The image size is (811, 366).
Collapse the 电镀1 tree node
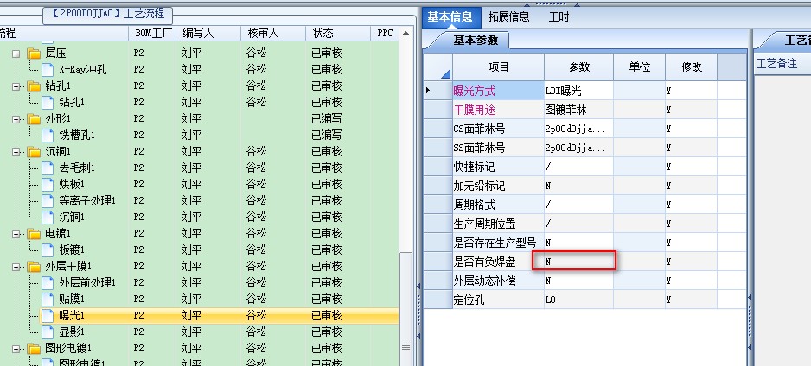(x=16, y=233)
